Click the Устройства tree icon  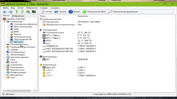click(x=8, y=65)
